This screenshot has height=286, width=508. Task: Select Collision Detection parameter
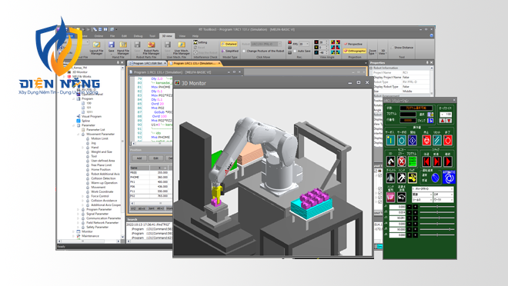[x=103, y=178]
